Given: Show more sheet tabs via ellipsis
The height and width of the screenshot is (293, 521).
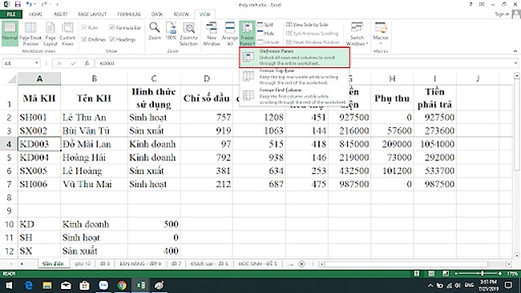Looking at the screenshot, I should [291, 264].
